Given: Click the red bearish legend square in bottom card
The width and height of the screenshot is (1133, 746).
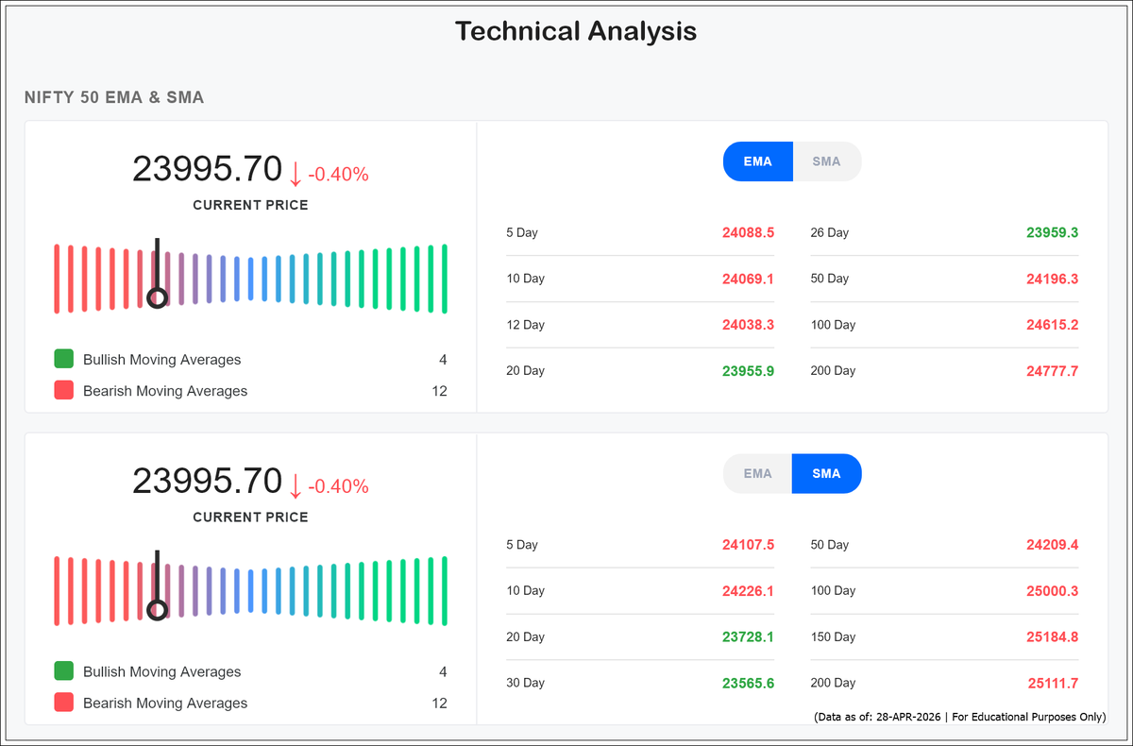Looking at the screenshot, I should point(64,703).
